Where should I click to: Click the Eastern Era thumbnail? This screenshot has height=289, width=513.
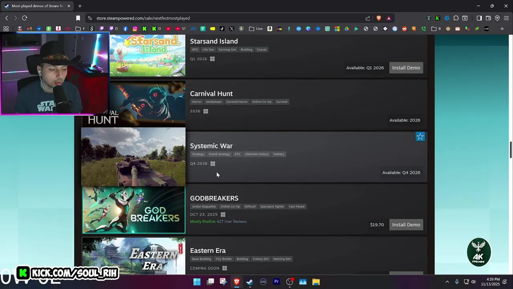134,256
